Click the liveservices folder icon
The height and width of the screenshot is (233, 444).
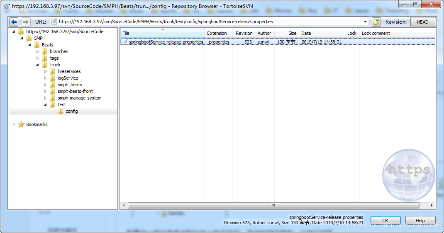point(53,71)
